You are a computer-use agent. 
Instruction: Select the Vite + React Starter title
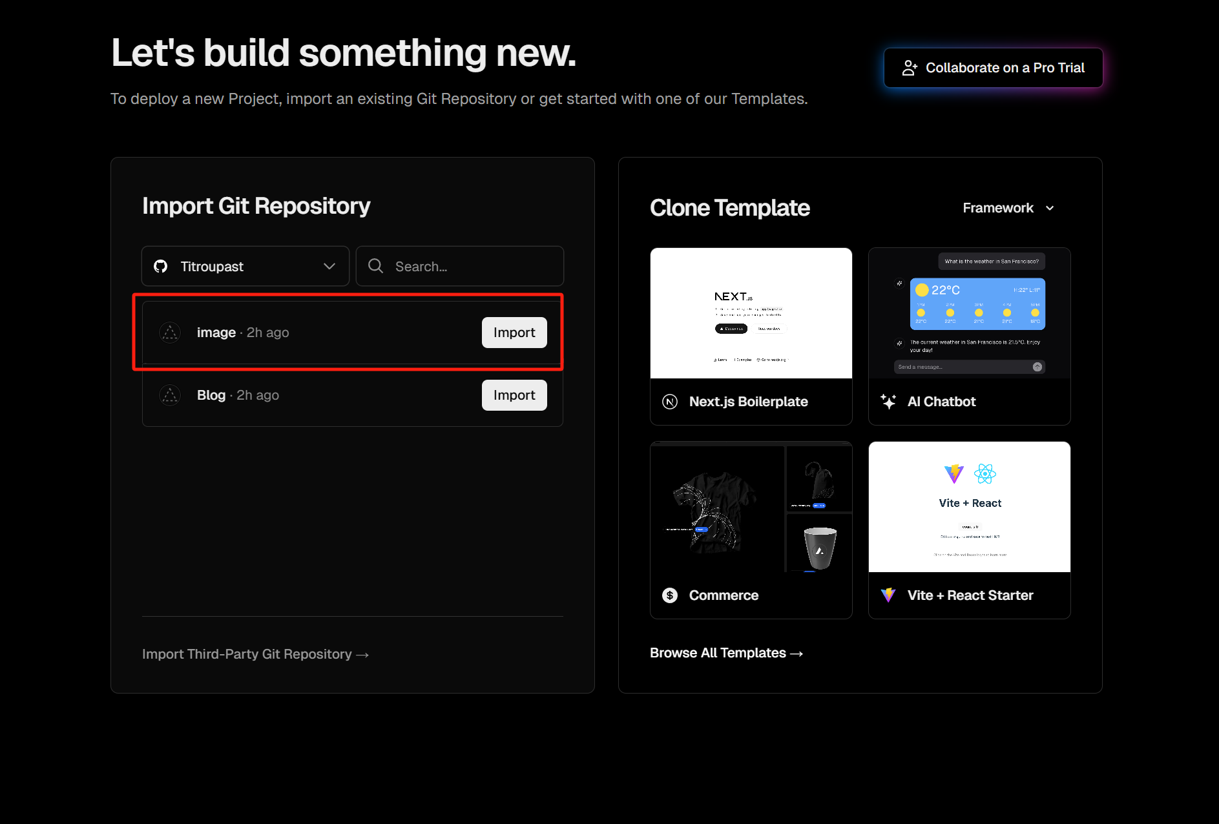[970, 595]
